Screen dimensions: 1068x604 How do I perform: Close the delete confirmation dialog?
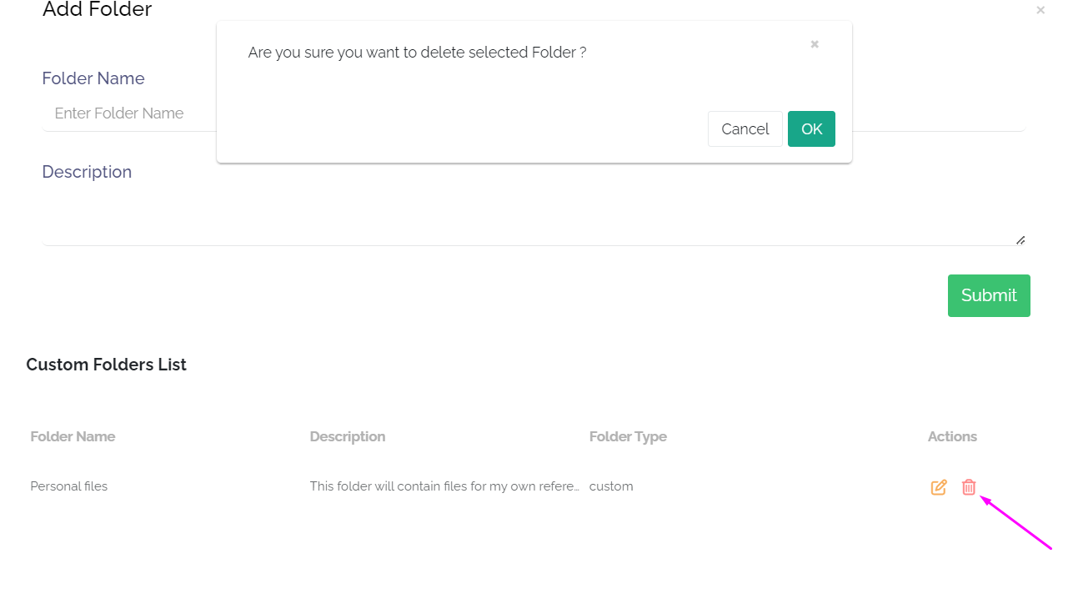815,44
